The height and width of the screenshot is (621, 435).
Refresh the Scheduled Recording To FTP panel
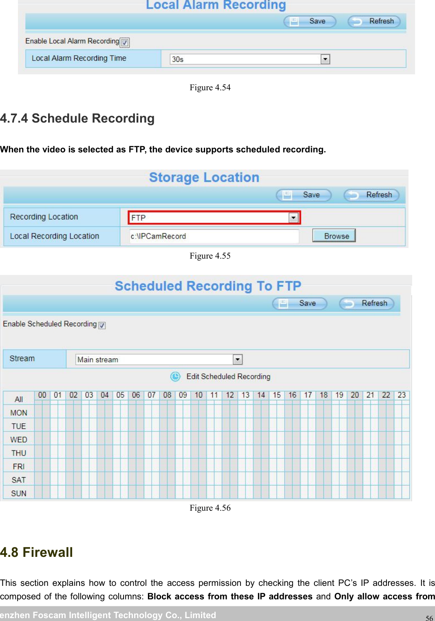pyautogui.click(x=367, y=304)
